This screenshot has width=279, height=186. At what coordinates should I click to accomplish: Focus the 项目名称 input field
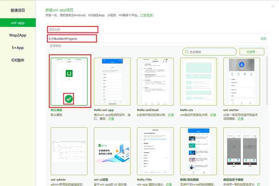(72, 29)
